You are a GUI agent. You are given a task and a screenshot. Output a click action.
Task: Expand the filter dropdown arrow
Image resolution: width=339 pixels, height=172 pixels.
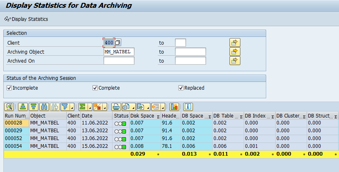[72, 107]
